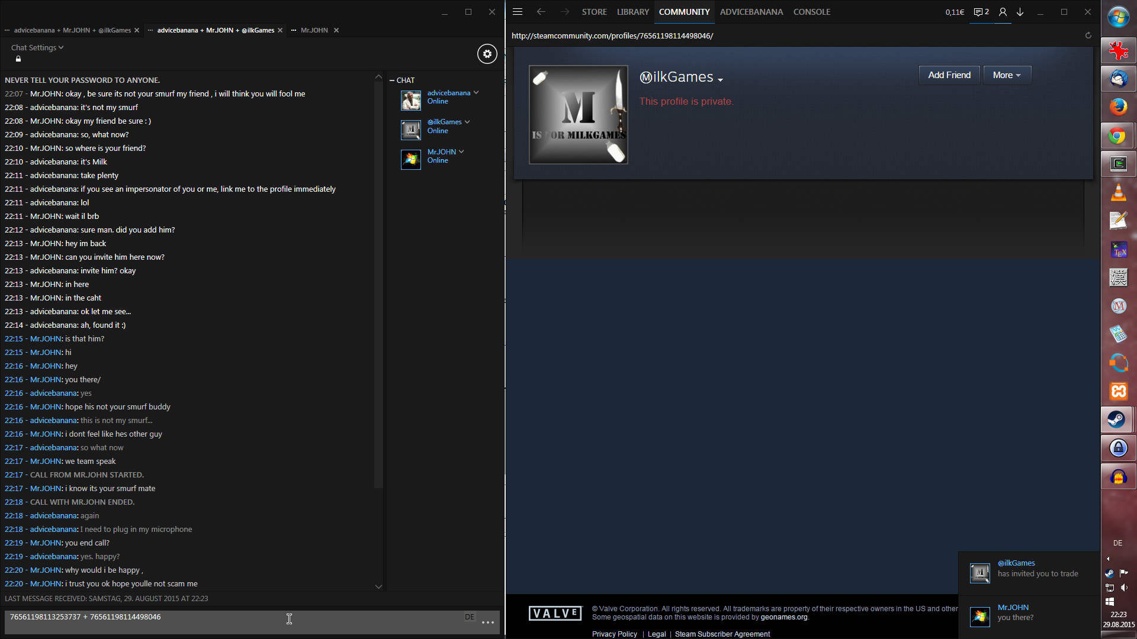1137x639 pixels.
Task: Open Firefox from the taskbar
Action: [x=1118, y=107]
